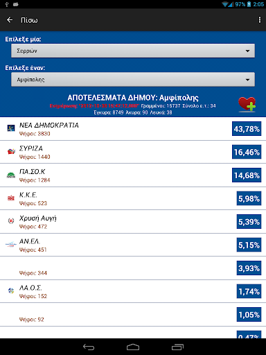Open the row with Ψήφοι: 344

point(133,268)
